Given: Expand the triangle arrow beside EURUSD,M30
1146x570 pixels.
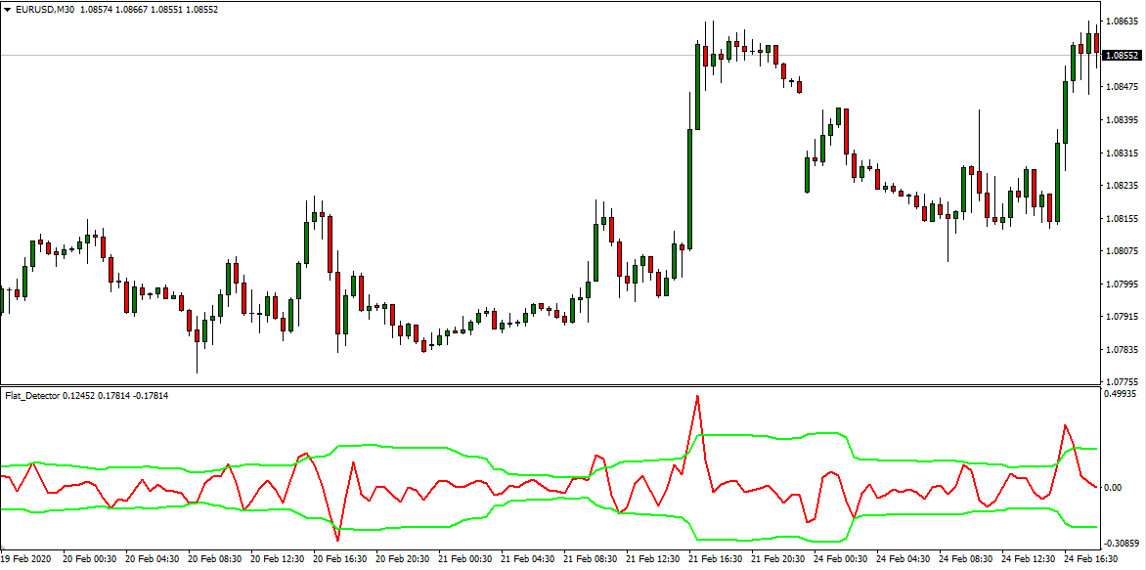Looking at the screenshot, I should 7,10.
